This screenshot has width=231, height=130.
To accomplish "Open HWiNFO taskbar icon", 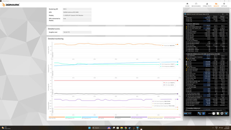I will 138,128.
